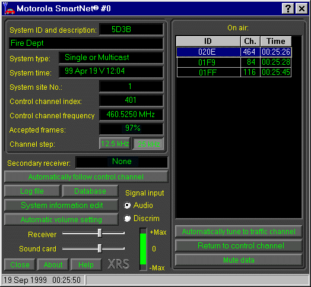This screenshot has width=311, height=287.
Task: Open the About dialog
Action: click(53, 264)
